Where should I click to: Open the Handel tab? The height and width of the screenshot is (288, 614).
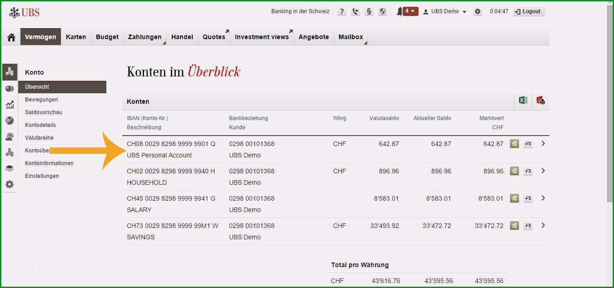point(182,37)
